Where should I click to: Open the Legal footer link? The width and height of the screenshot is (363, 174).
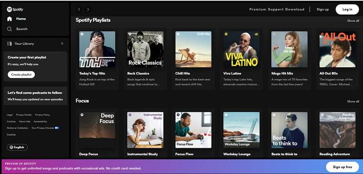10,115
